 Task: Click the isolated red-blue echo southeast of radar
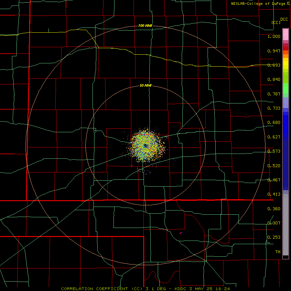coord(181,233)
